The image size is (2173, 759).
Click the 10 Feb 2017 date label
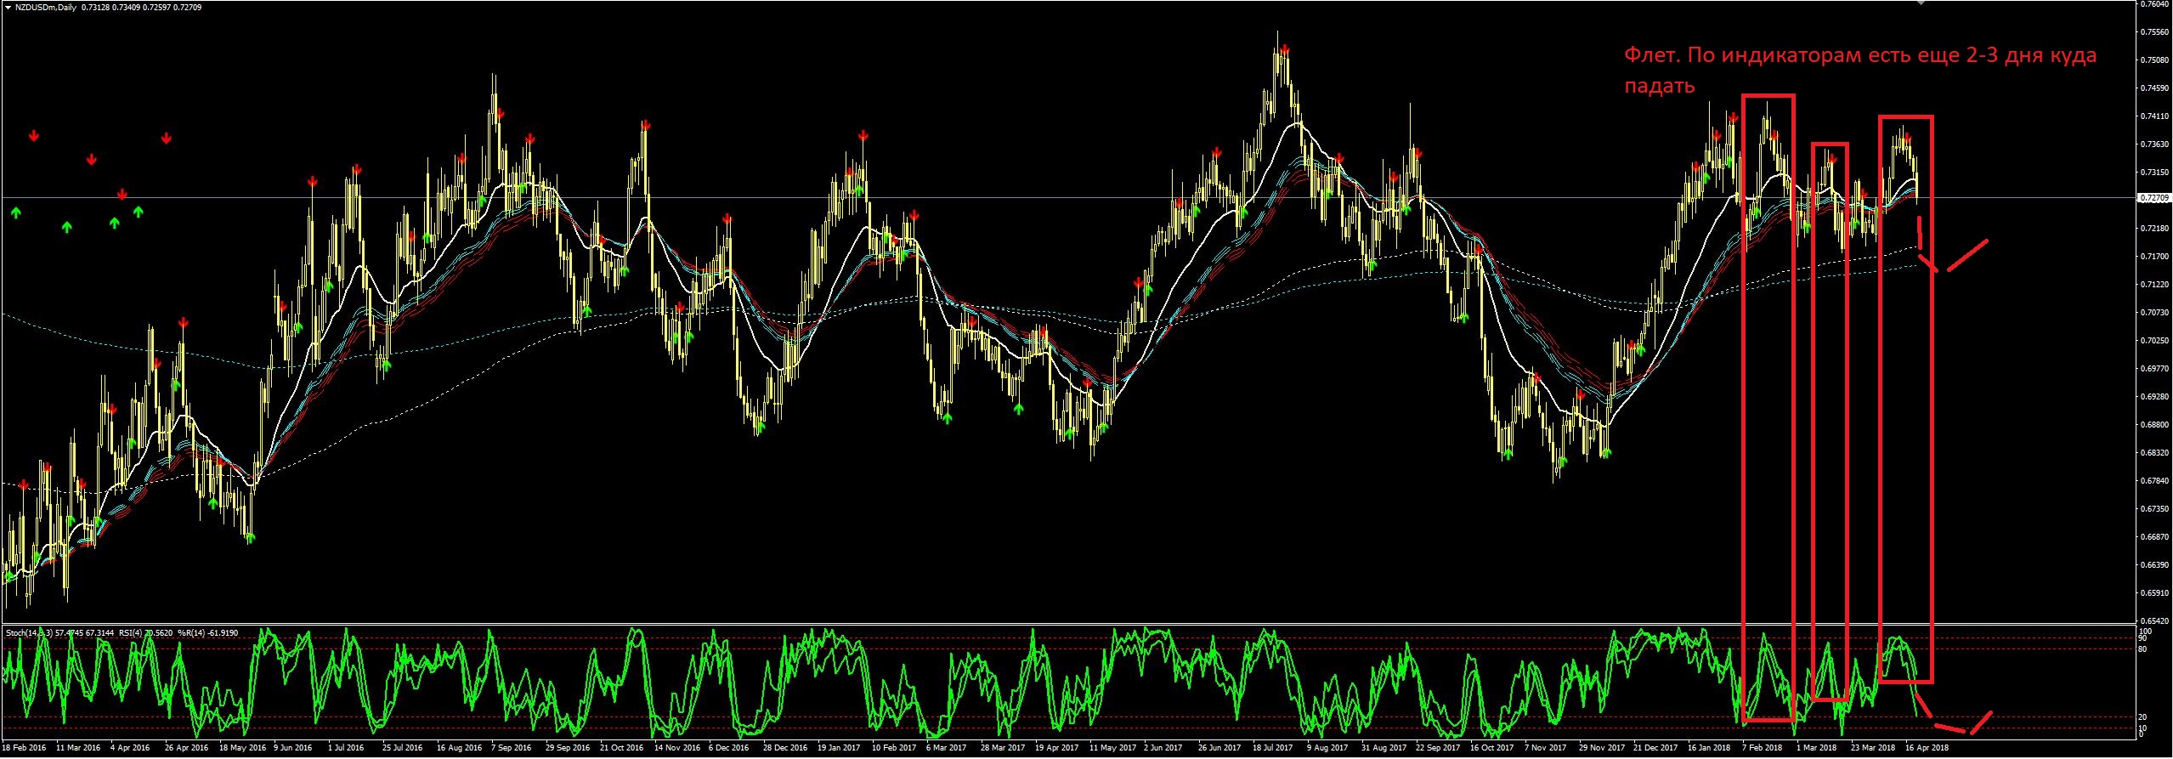coord(894,749)
